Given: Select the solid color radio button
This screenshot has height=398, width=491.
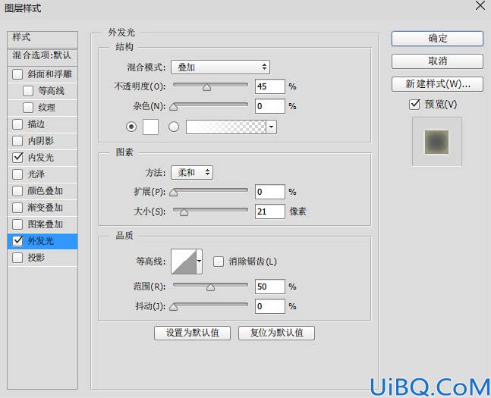Looking at the screenshot, I should [x=131, y=127].
